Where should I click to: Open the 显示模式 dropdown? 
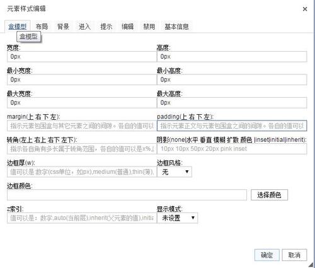tap(177, 218)
